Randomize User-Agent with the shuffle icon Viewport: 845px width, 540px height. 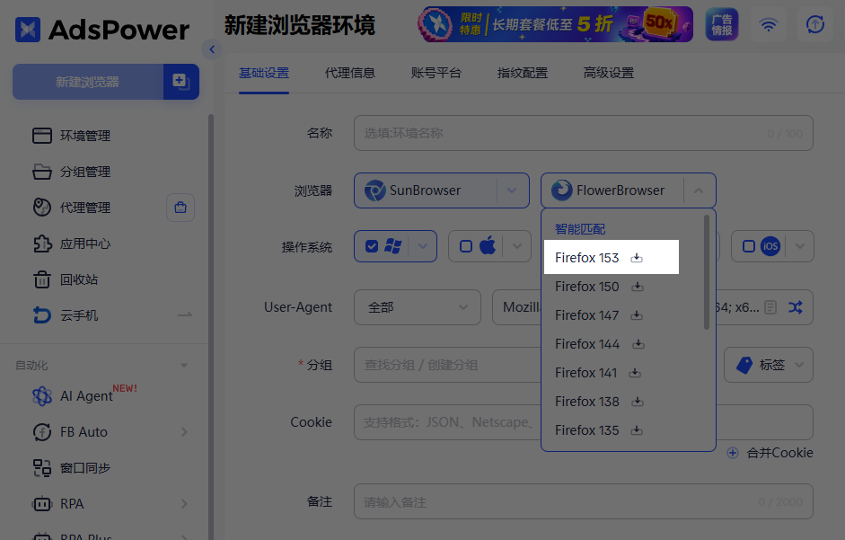(x=796, y=307)
